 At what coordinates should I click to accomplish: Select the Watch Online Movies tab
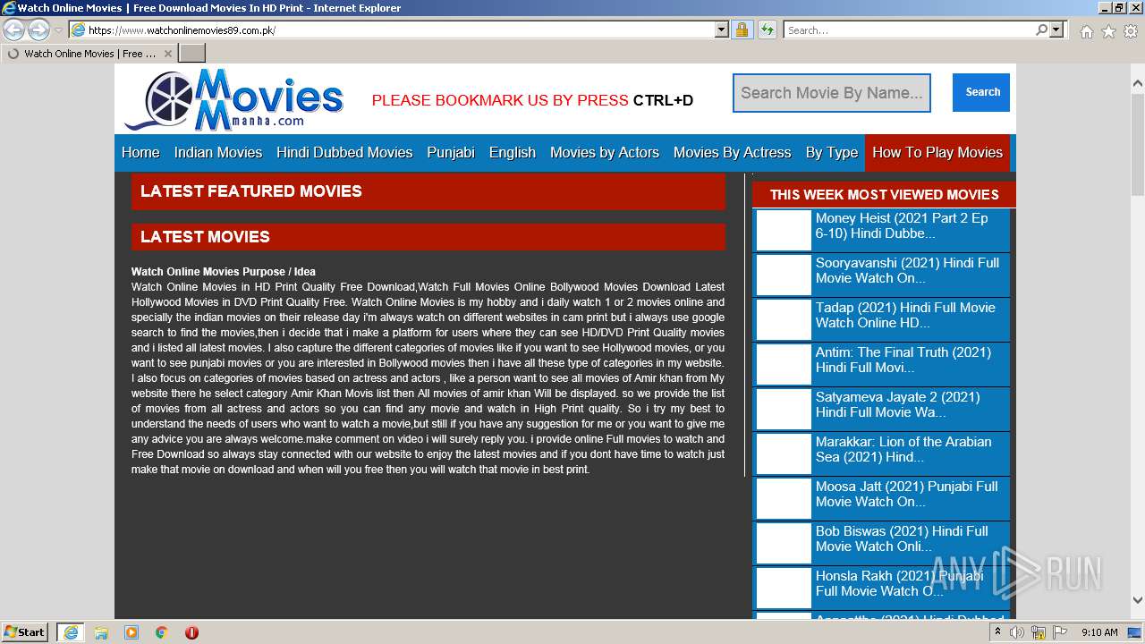89,54
